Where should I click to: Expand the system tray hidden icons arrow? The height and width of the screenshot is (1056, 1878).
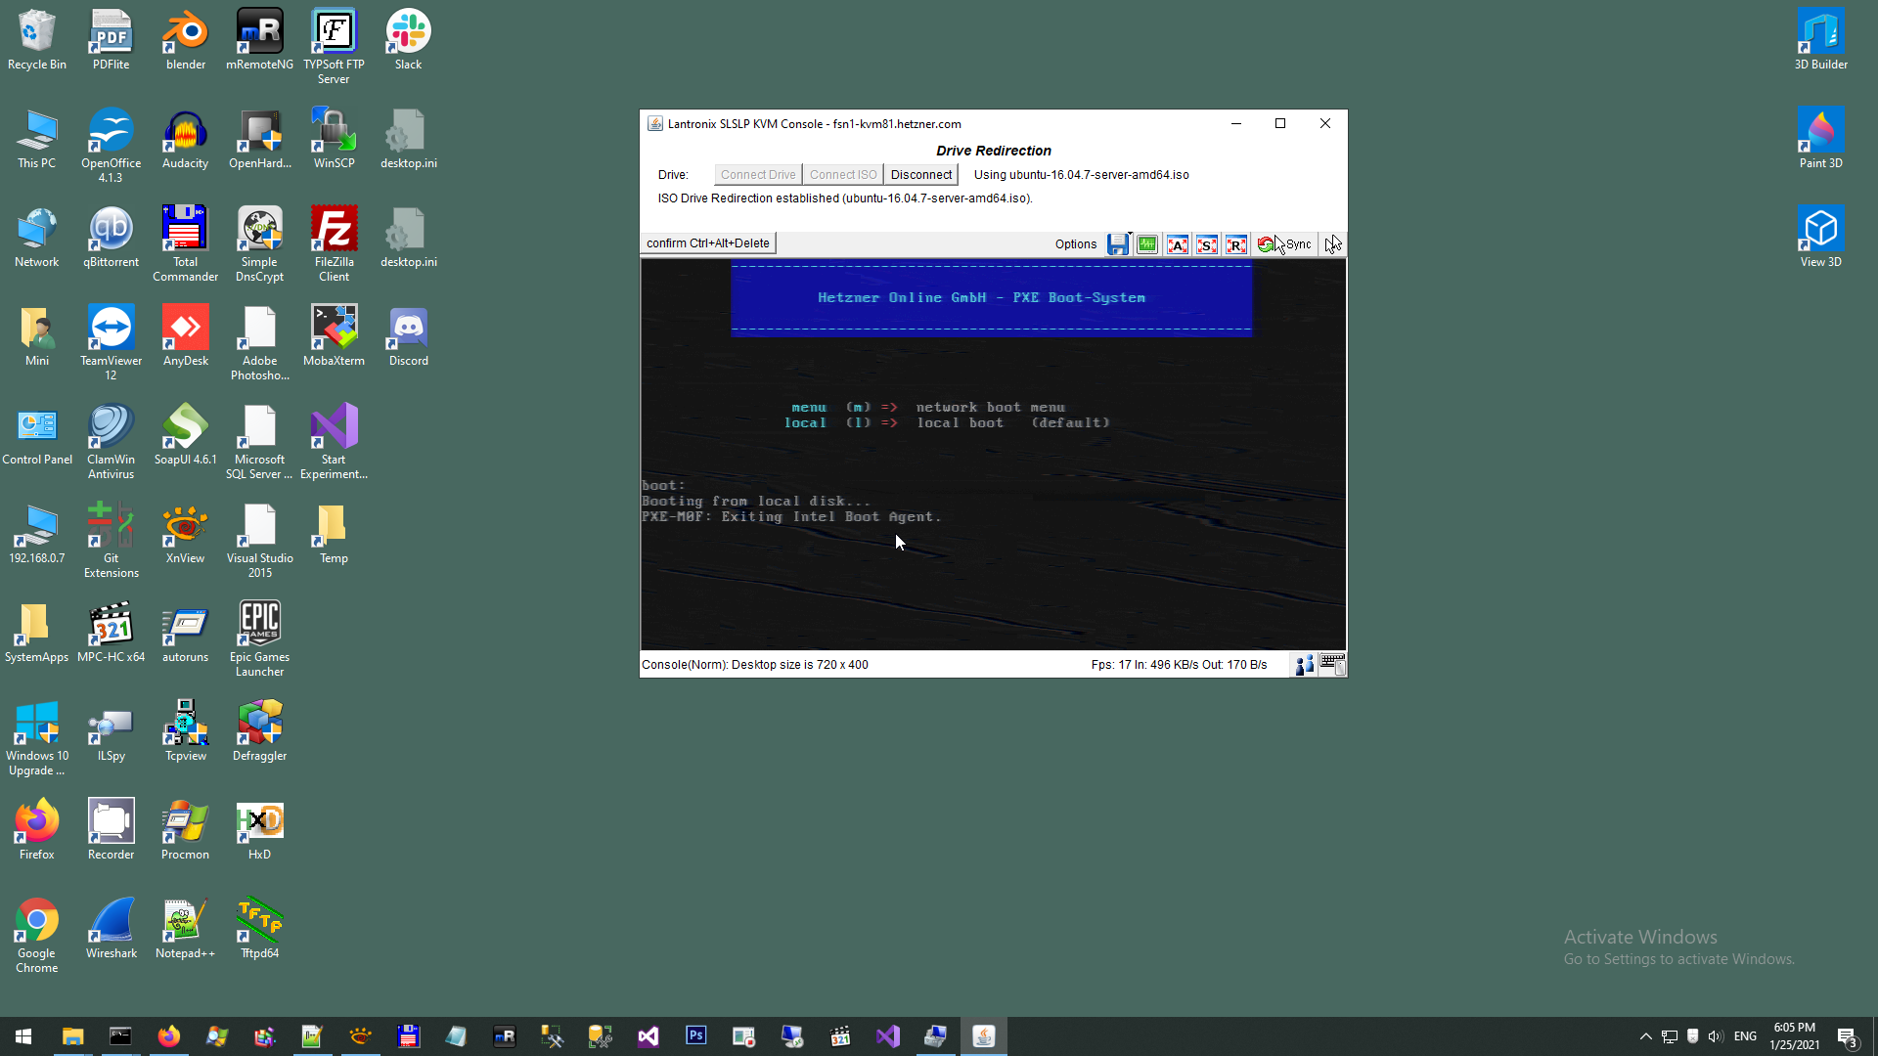coord(1645,1036)
